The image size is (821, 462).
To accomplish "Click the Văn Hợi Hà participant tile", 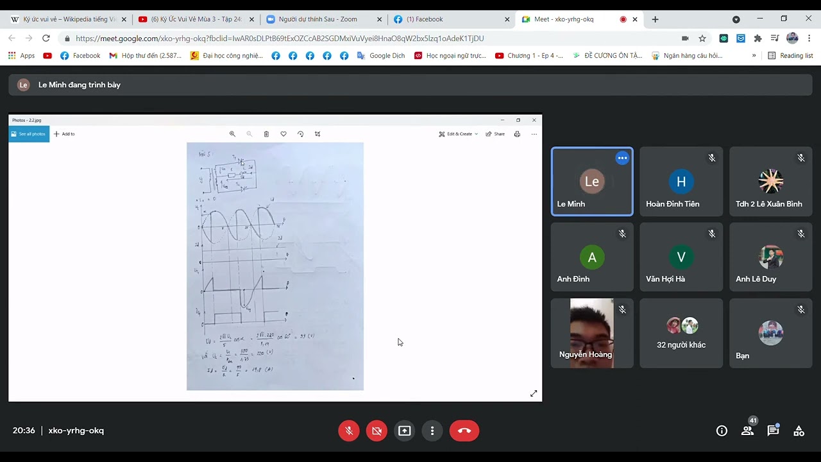I will pyautogui.click(x=681, y=257).
